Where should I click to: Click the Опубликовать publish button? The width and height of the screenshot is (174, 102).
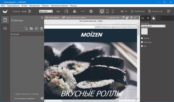tap(138, 11)
